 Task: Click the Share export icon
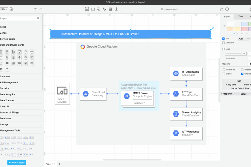tap(222, 9)
